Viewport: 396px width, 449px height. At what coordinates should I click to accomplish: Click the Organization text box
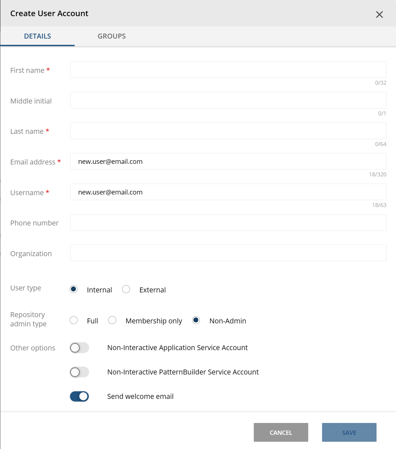point(228,253)
